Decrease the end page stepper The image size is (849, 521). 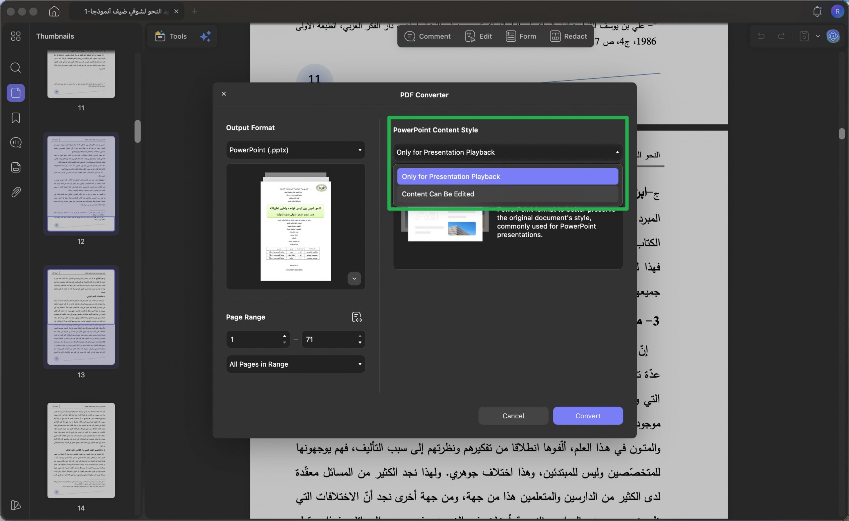pos(360,343)
